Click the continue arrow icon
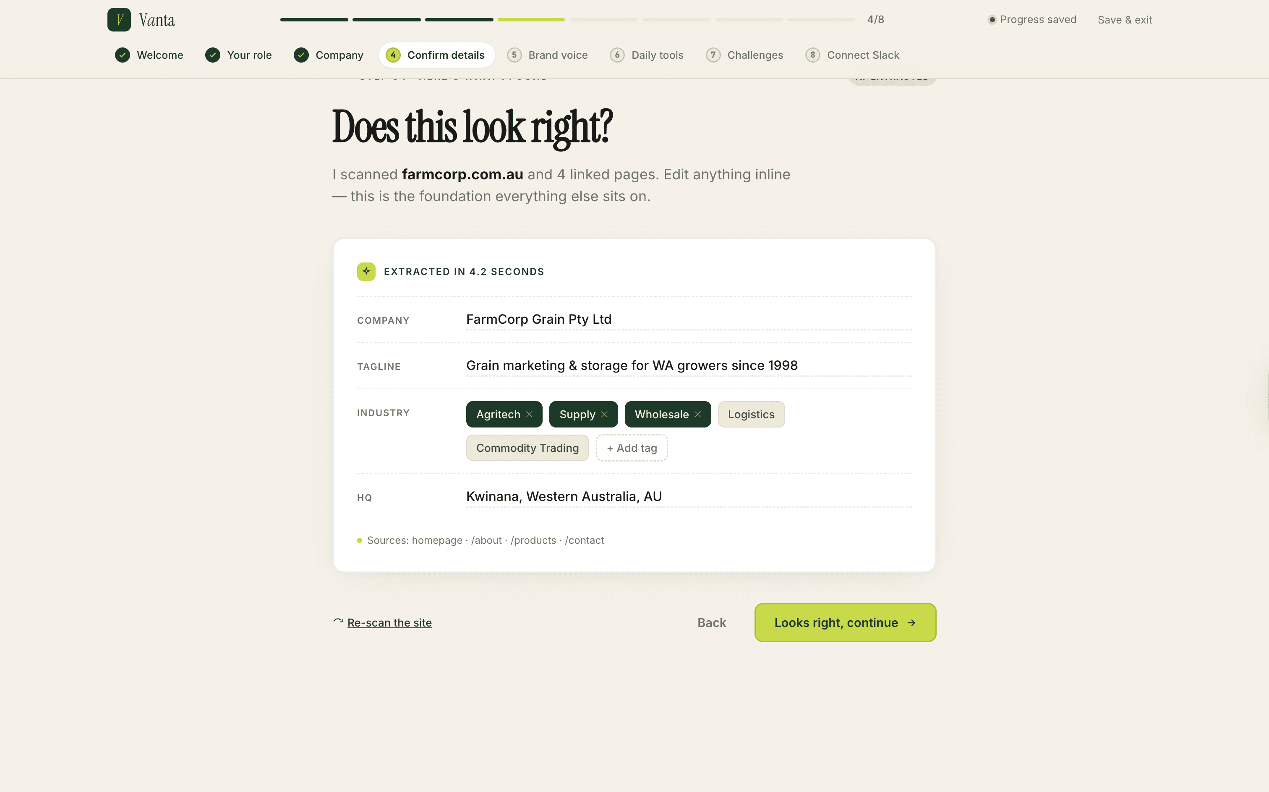Screen dimensions: 1269x792 (x=911, y=622)
